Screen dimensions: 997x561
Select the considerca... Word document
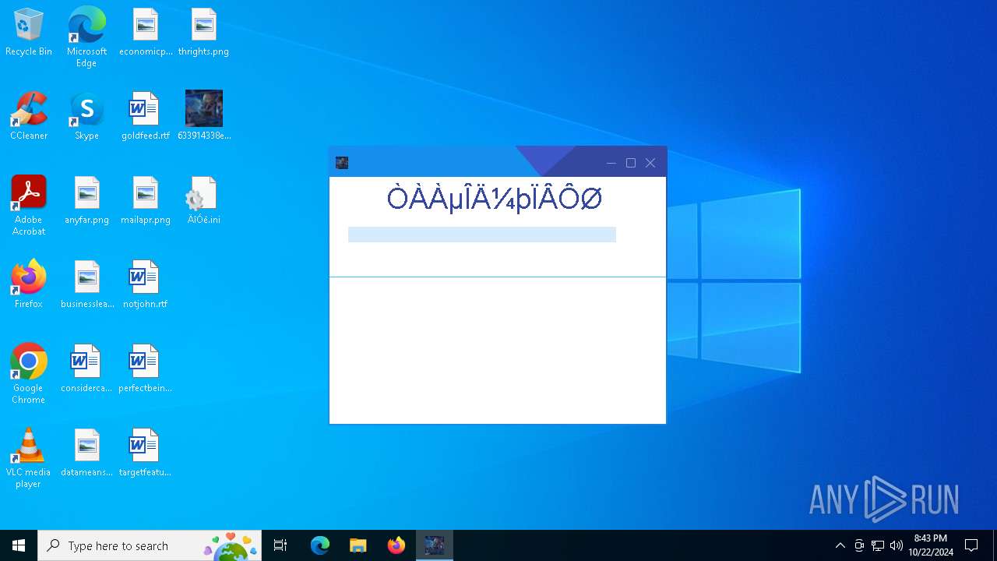pos(86,369)
